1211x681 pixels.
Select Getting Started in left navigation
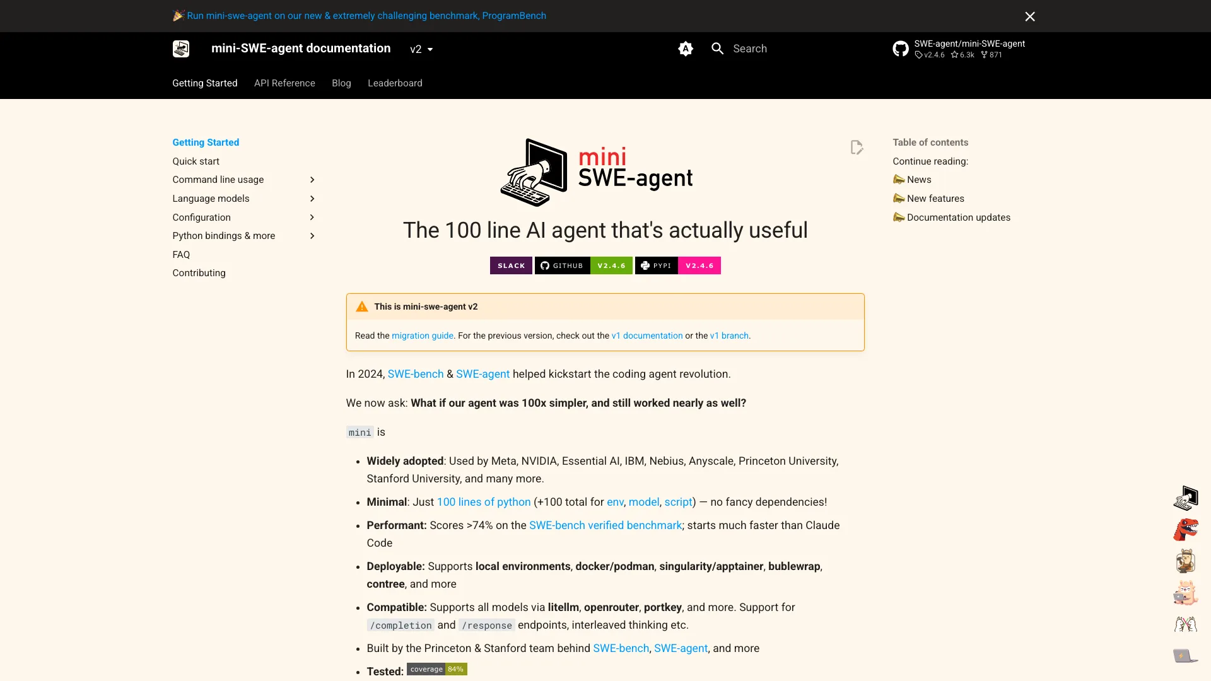pyautogui.click(x=206, y=143)
